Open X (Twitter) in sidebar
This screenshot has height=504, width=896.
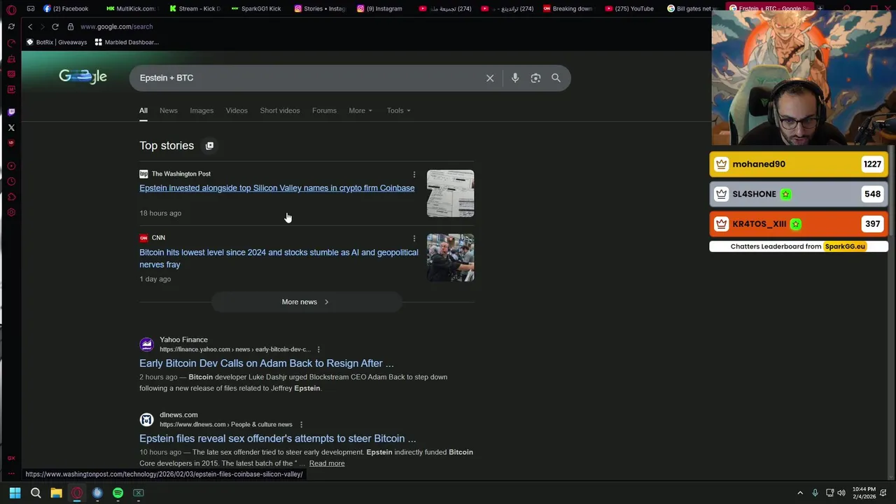click(11, 127)
